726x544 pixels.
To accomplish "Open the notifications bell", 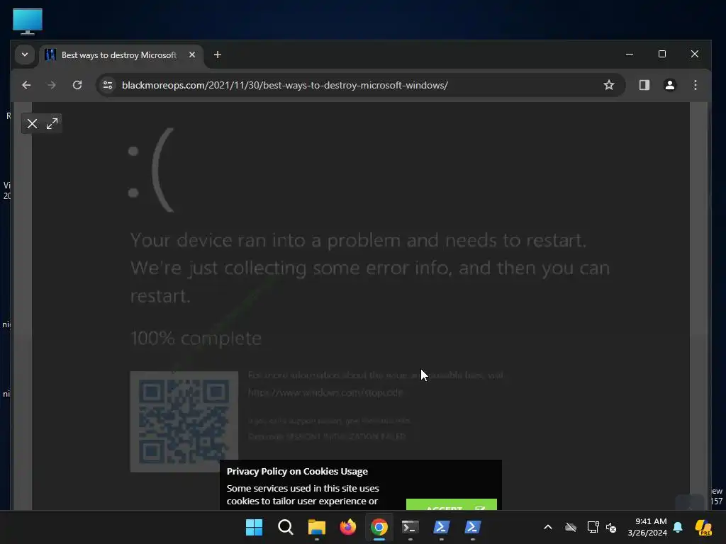I will pos(678,527).
